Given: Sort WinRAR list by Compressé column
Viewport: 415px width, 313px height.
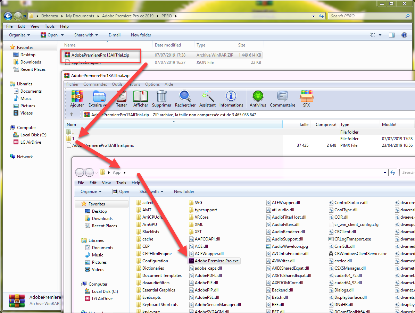Looking at the screenshot, I should tap(326, 125).
